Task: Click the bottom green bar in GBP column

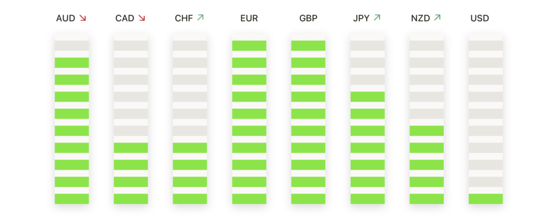Action: (308, 199)
